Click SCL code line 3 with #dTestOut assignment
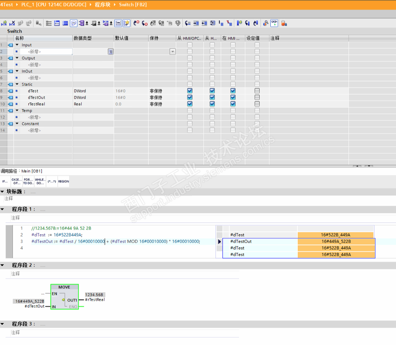Screen dimensions: 396x345 pos(115,241)
